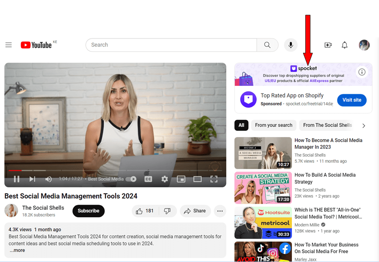Subscribe to The Social Shells channel
The image size is (379, 262).
pyautogui.click(x=88, y=211)
